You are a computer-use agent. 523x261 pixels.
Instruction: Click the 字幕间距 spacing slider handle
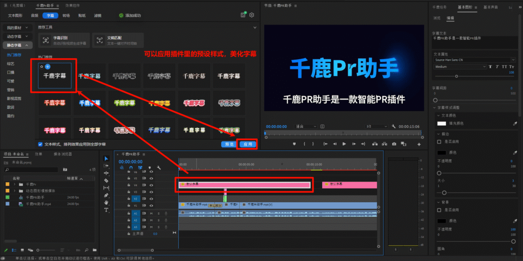click(x=435, y=100)
